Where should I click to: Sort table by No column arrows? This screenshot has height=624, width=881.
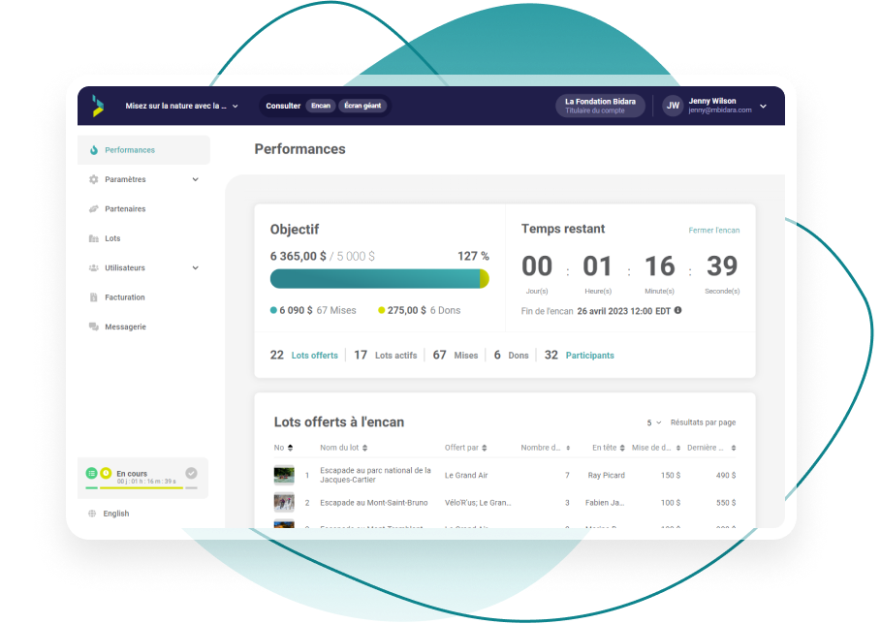pos(291,448)
